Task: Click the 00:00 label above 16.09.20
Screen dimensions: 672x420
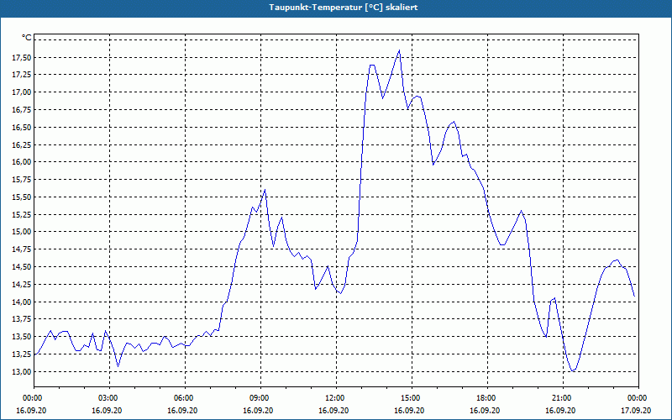Action: tap(32, 398)
